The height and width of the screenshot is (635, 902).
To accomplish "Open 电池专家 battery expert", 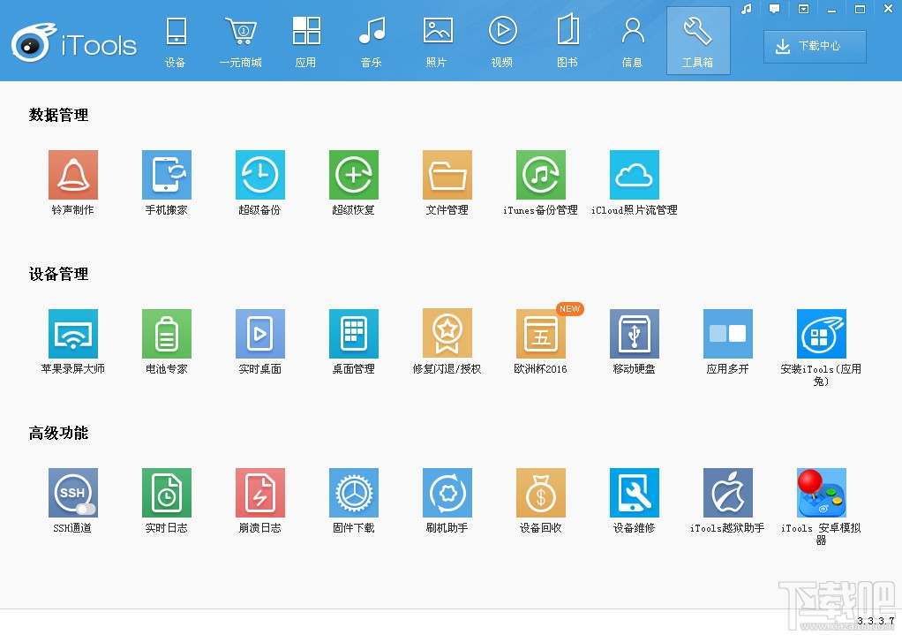I will tap(167, 332).
